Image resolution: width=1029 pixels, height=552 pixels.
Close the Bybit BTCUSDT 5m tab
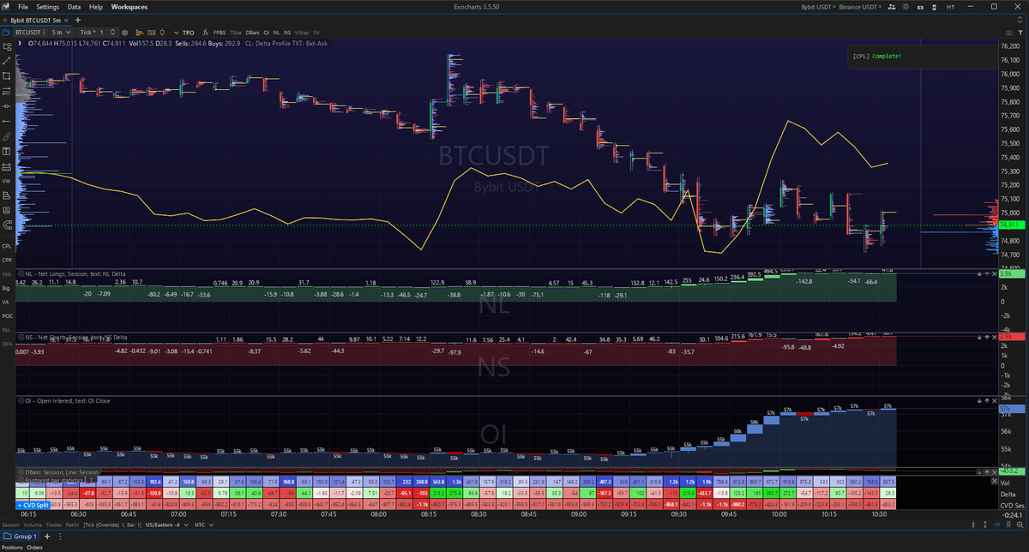[x=66, y=21]
